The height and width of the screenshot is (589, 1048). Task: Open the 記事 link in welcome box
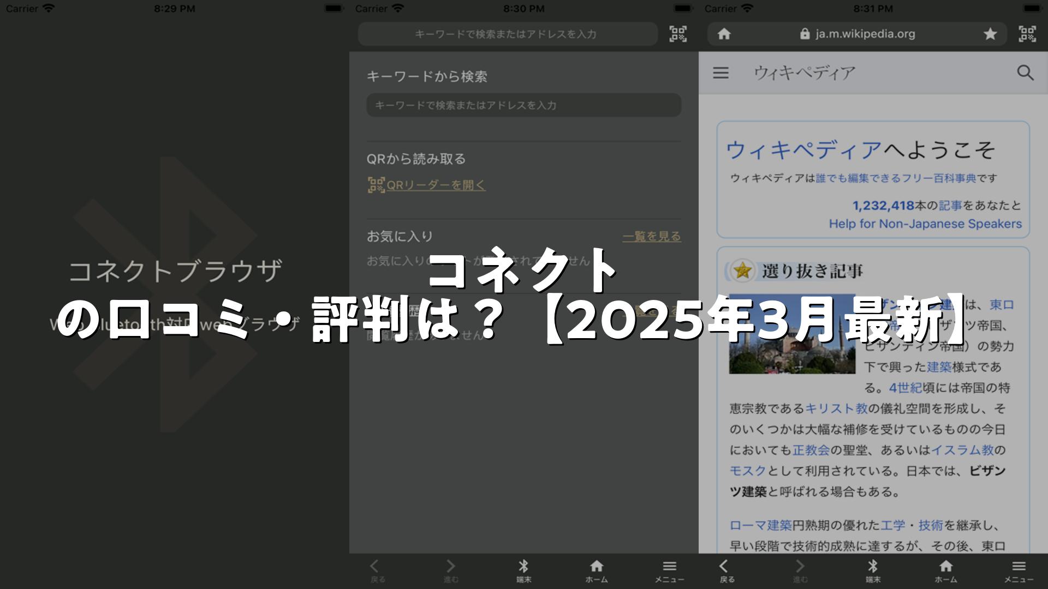pyautogui.click(x=951, y=206)
